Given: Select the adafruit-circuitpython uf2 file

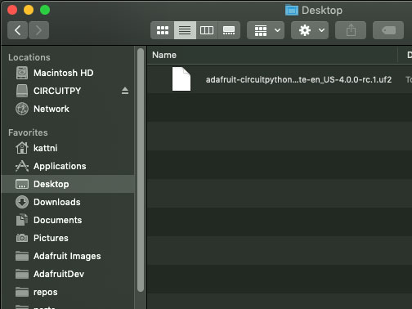Looking at the screenshot, I should 280,79.
